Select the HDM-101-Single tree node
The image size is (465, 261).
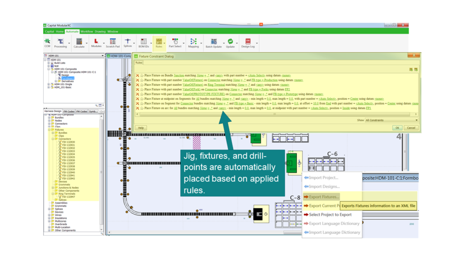coord(63,84)
